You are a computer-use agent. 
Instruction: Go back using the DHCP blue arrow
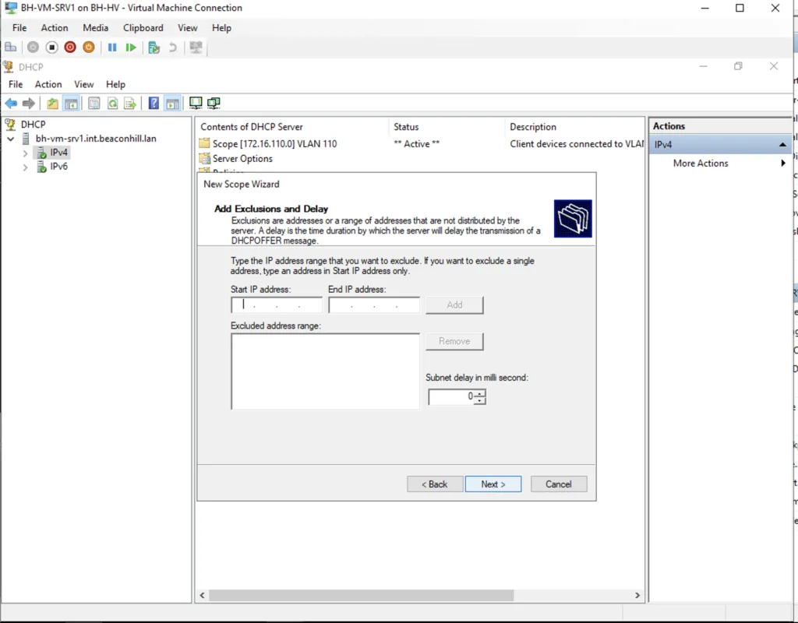tap(11, 104)
